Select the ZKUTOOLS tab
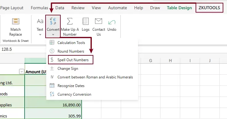227x119 pixels. click(x=209, y=8)
